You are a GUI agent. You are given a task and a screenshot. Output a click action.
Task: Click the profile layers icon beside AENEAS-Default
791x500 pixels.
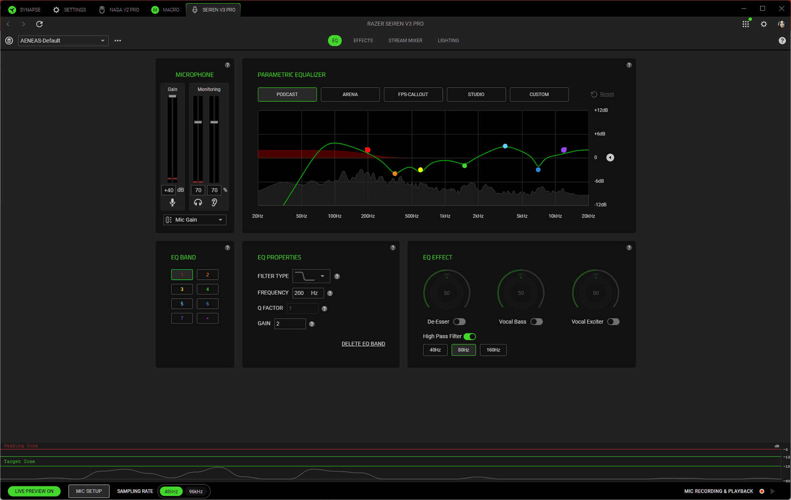(9, 40)
